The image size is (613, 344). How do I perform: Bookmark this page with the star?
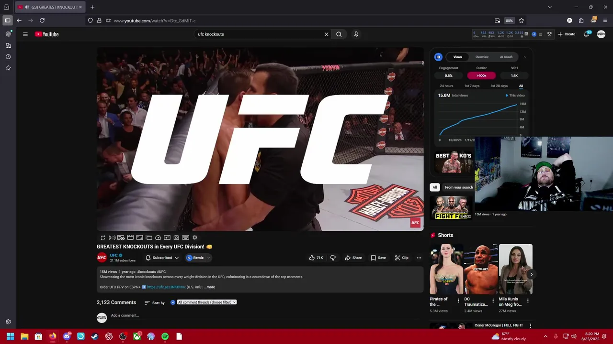point(521,21)
